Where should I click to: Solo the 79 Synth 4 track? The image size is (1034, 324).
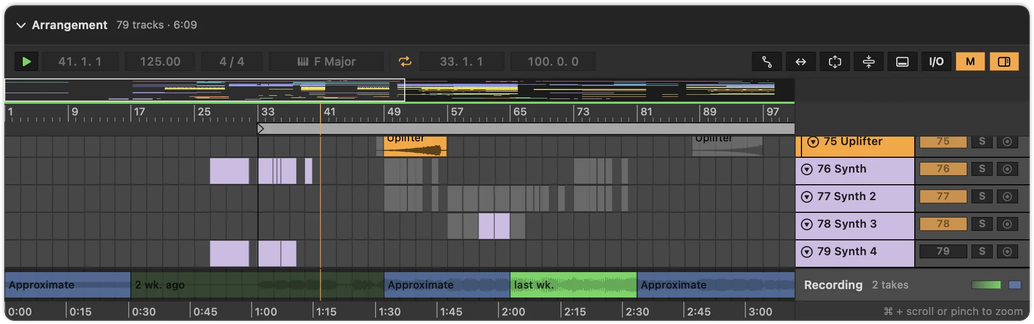982,251
